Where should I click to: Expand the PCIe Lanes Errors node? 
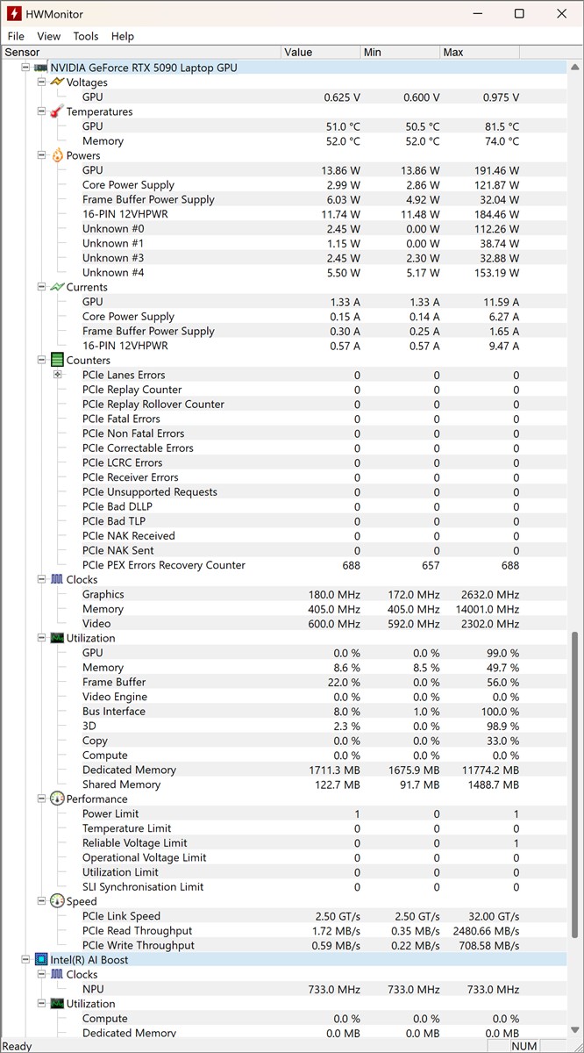point(58,375)
